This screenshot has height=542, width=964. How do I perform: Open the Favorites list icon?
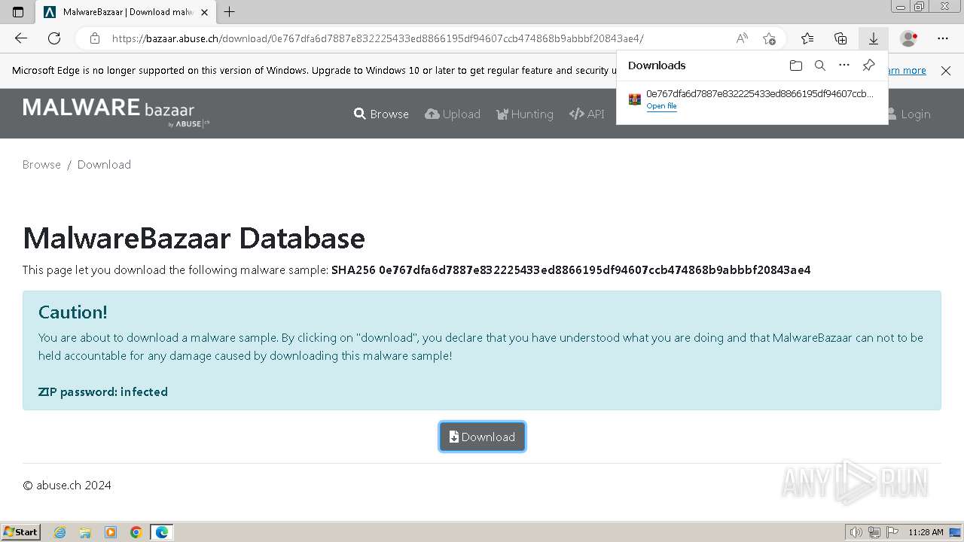807,38
